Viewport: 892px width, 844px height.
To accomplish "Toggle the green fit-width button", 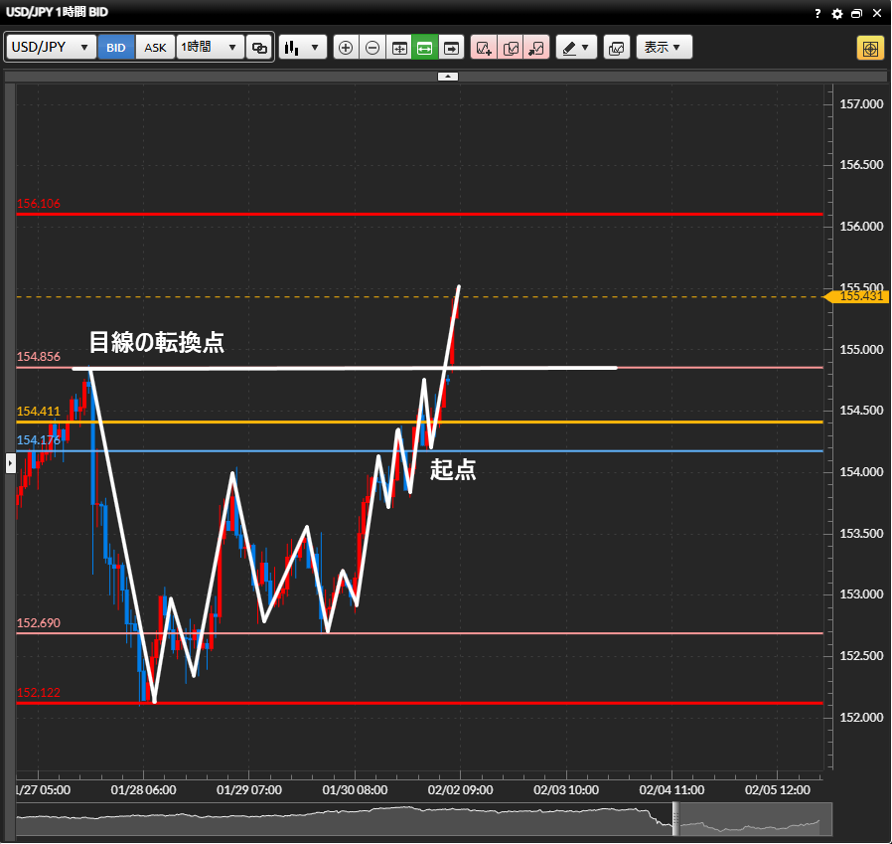I will click(425, 48).
